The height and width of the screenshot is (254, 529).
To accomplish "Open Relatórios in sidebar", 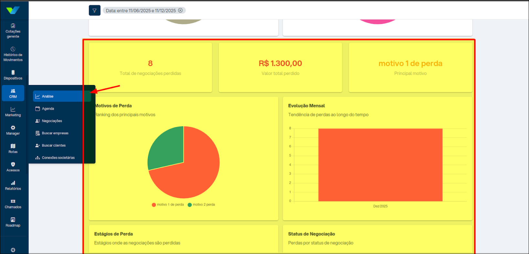I will (13, 185).
